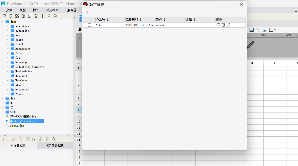Screen dimensions: 298x166
Task: Open the 插入 menu
Action: [36, 10]
